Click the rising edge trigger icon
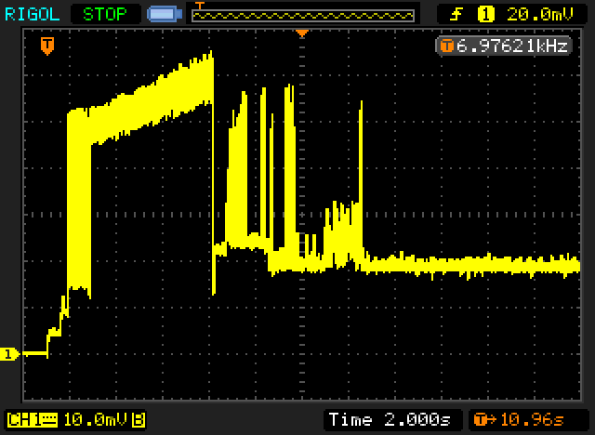This screenshot has width=595, height=435. (456, 15)
